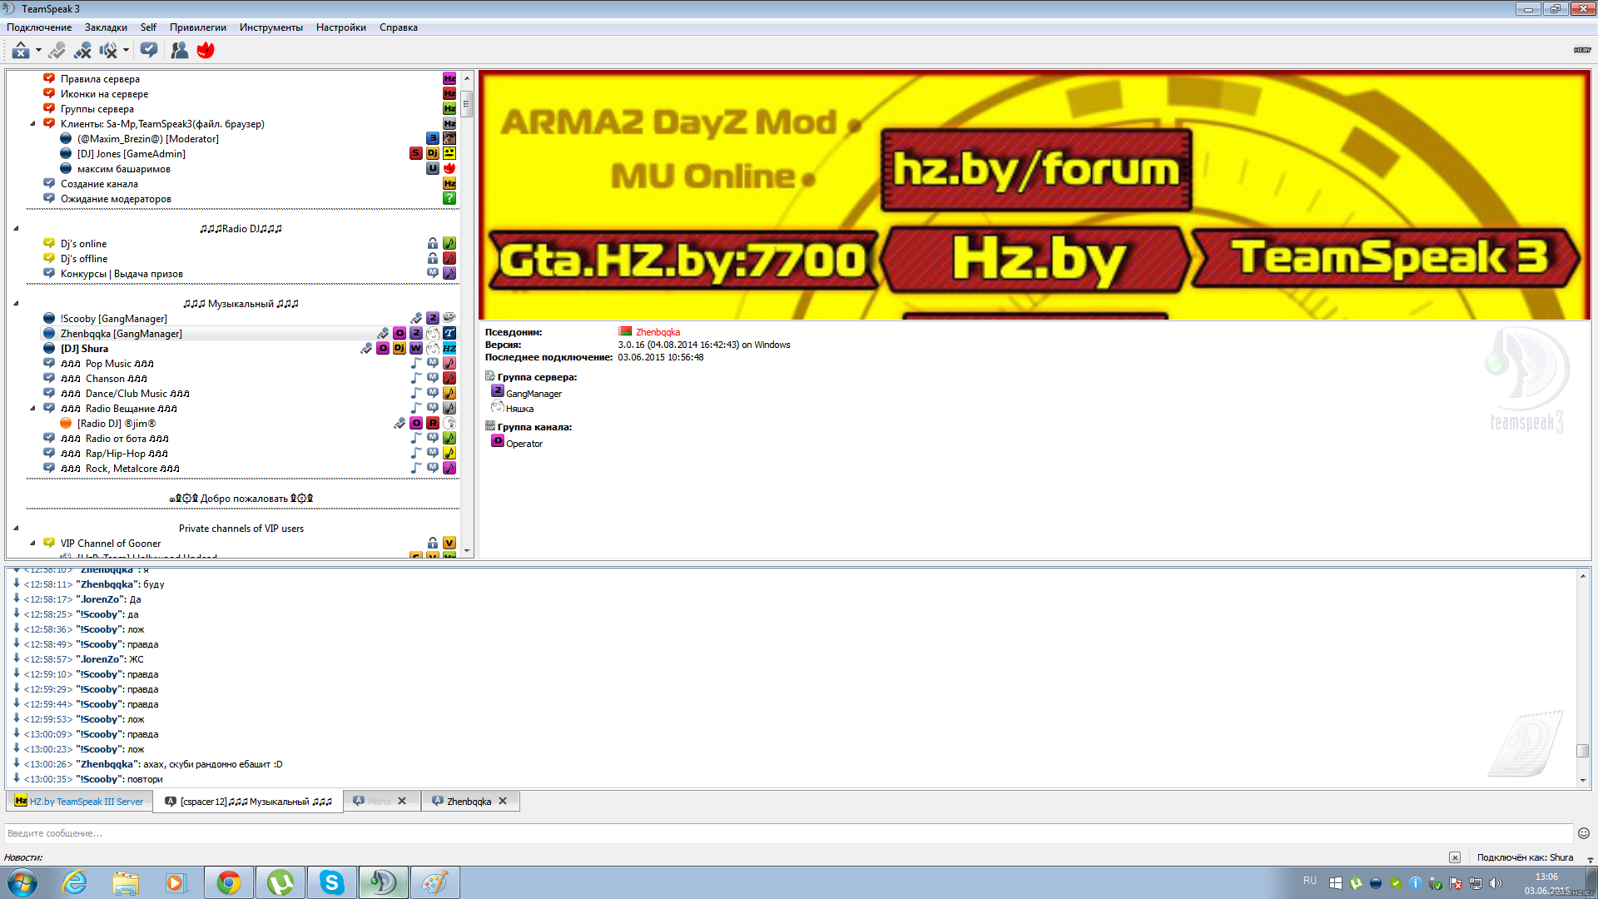Screen dimensions: 1598x899
Task: Select user [Radio DJ] ®jim®
Action: coord(117,424)
